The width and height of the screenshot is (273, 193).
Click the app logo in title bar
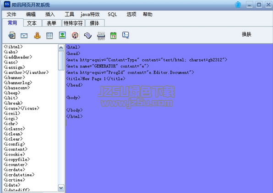tap(7, 4)
